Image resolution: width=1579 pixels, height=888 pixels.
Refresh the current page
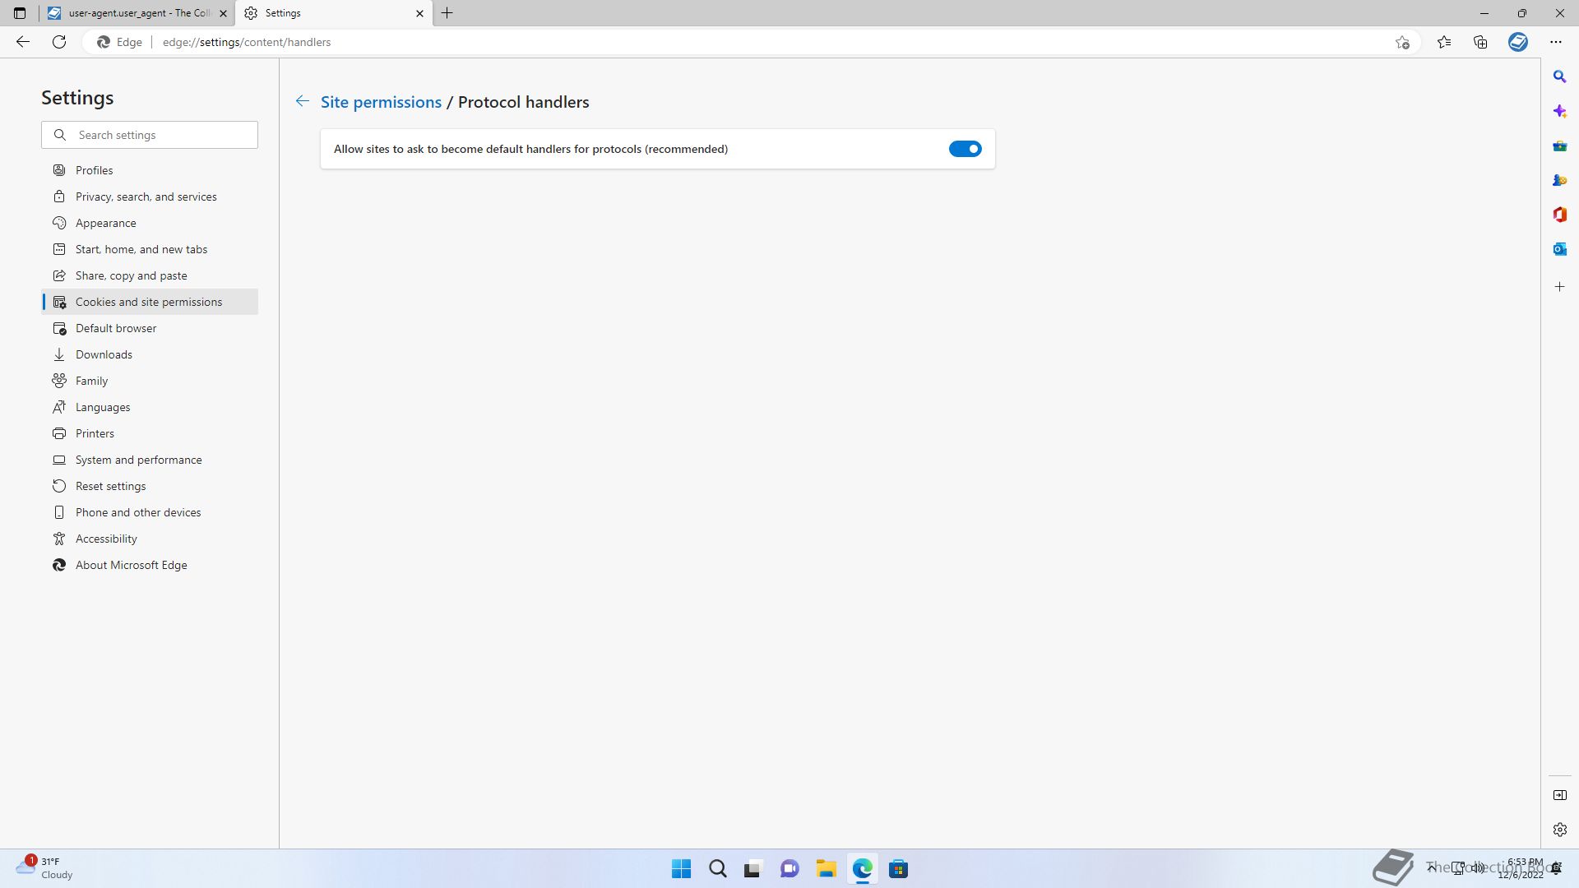tap(59, 42)
